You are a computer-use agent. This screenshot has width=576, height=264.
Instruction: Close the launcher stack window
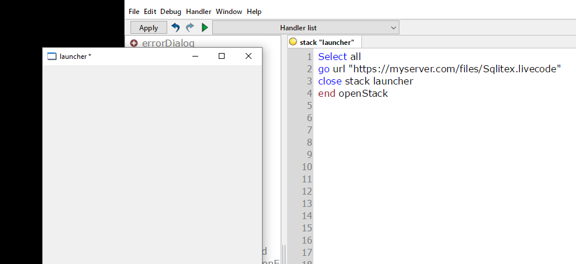click(x=248, y=56)
